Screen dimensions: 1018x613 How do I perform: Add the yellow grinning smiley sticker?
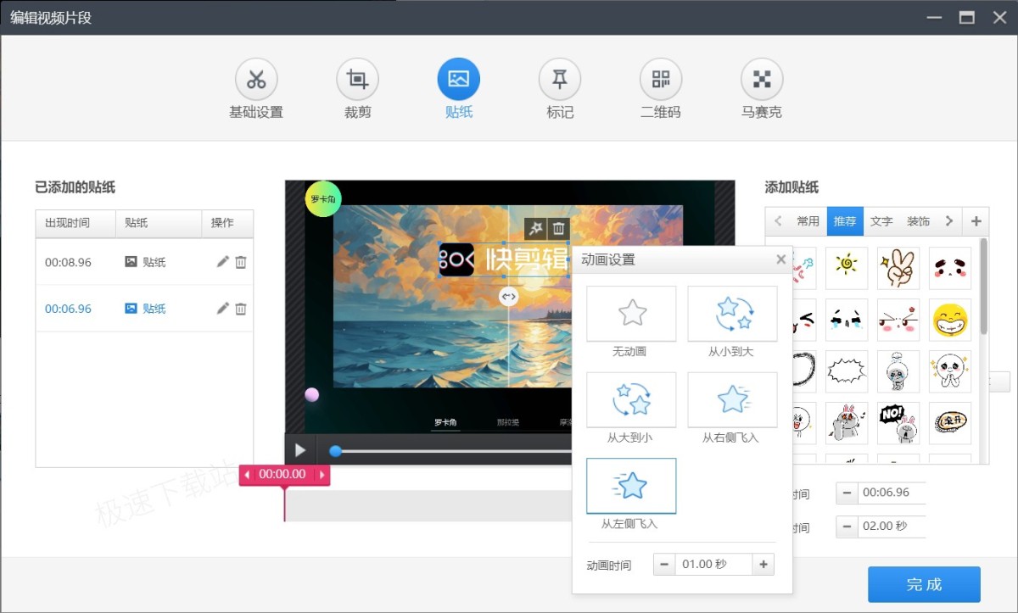(950, 320)
